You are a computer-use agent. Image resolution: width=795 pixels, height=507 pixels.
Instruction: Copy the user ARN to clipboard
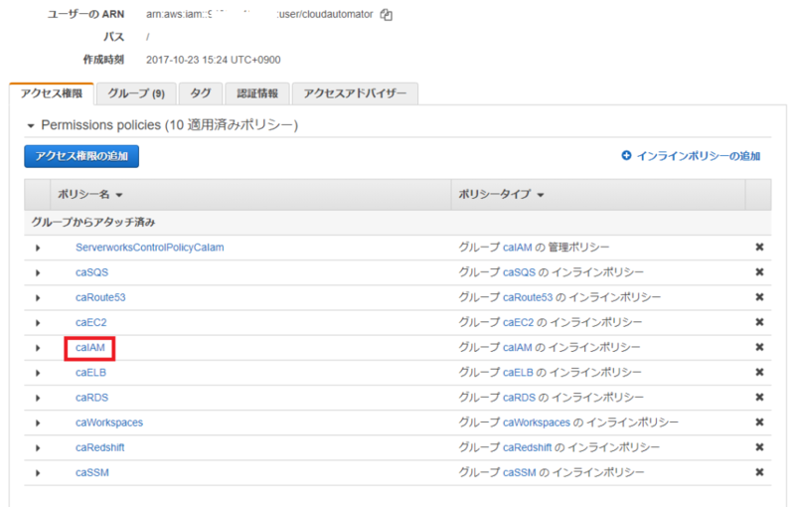click(x=387, y=15)
